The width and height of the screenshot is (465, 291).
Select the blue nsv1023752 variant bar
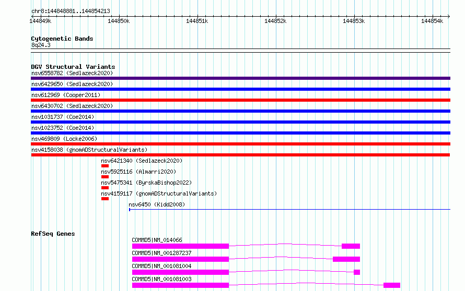pos(240,133)
